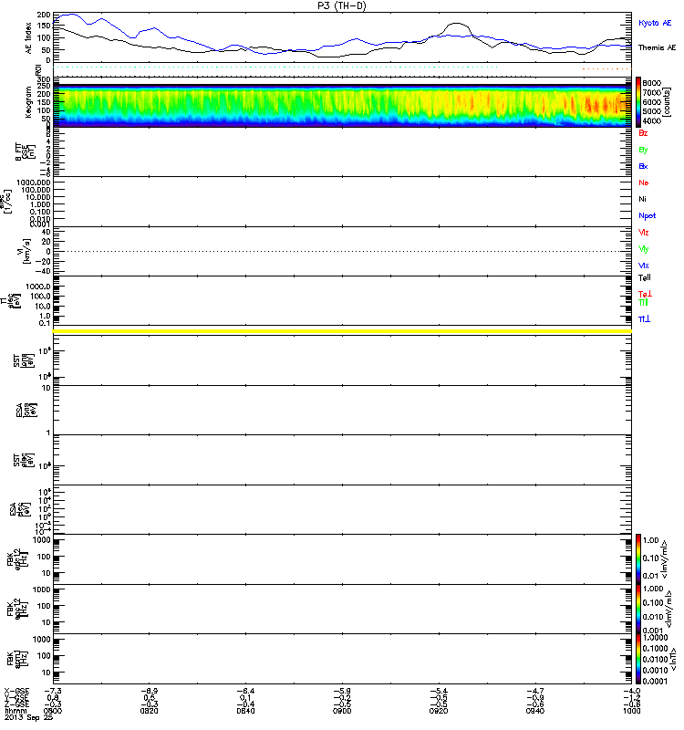Click the "0900" time tick label
Screen dimensions: 684x730
click(x=342, y=711)
